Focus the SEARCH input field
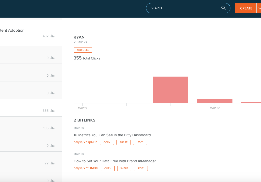This screenshot has height=182, width=261. 188,8
